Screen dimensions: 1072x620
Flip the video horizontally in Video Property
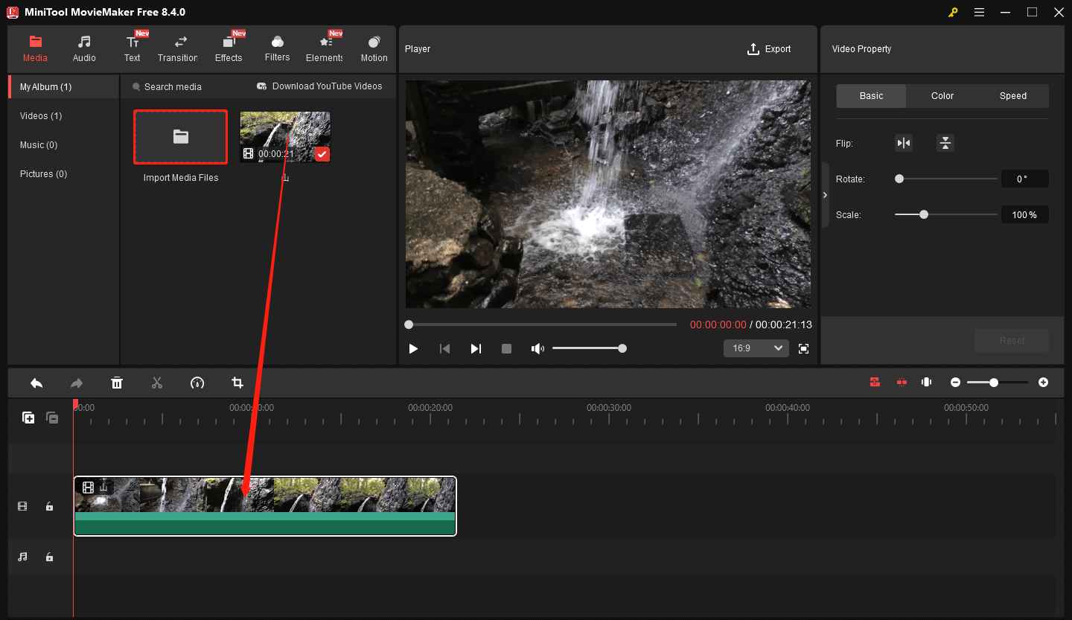coord(903,142)
